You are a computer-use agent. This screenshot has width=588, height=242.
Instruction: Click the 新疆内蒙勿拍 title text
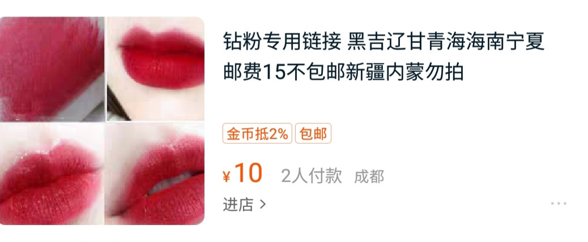click(x=404, y=72)
